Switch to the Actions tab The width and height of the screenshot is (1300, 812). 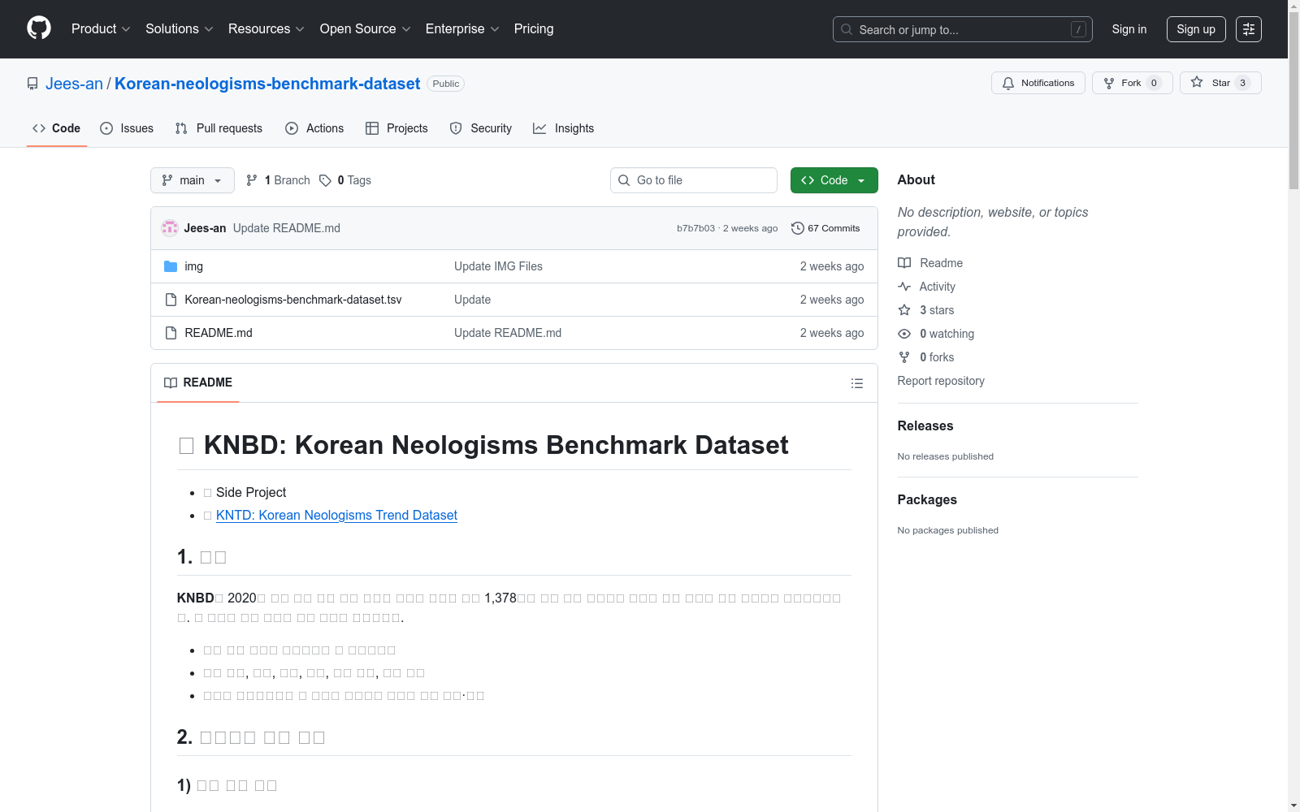(314, 128)
